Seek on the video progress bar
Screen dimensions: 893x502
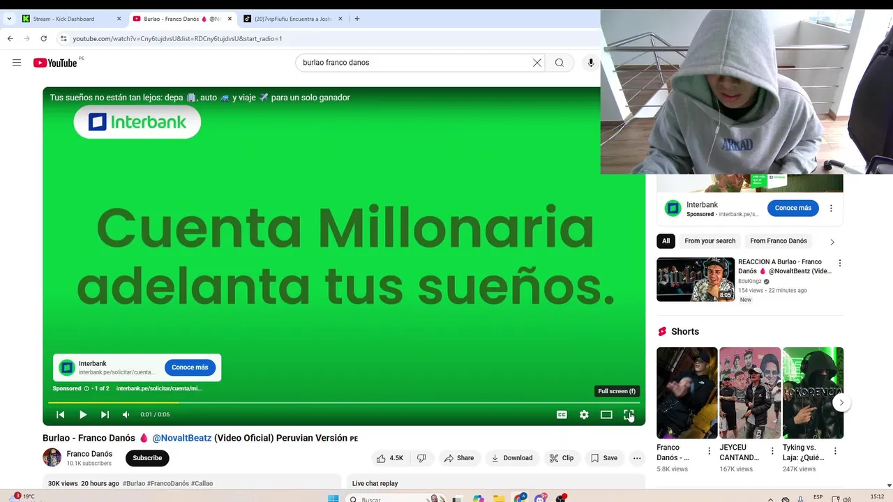[343, 402]
